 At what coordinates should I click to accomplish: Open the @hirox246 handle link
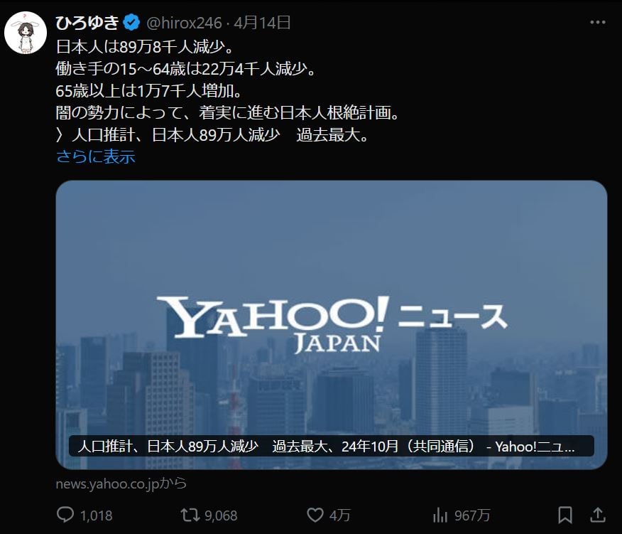point(184,23)
